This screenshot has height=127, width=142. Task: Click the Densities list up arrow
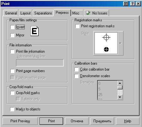[120, 83]
